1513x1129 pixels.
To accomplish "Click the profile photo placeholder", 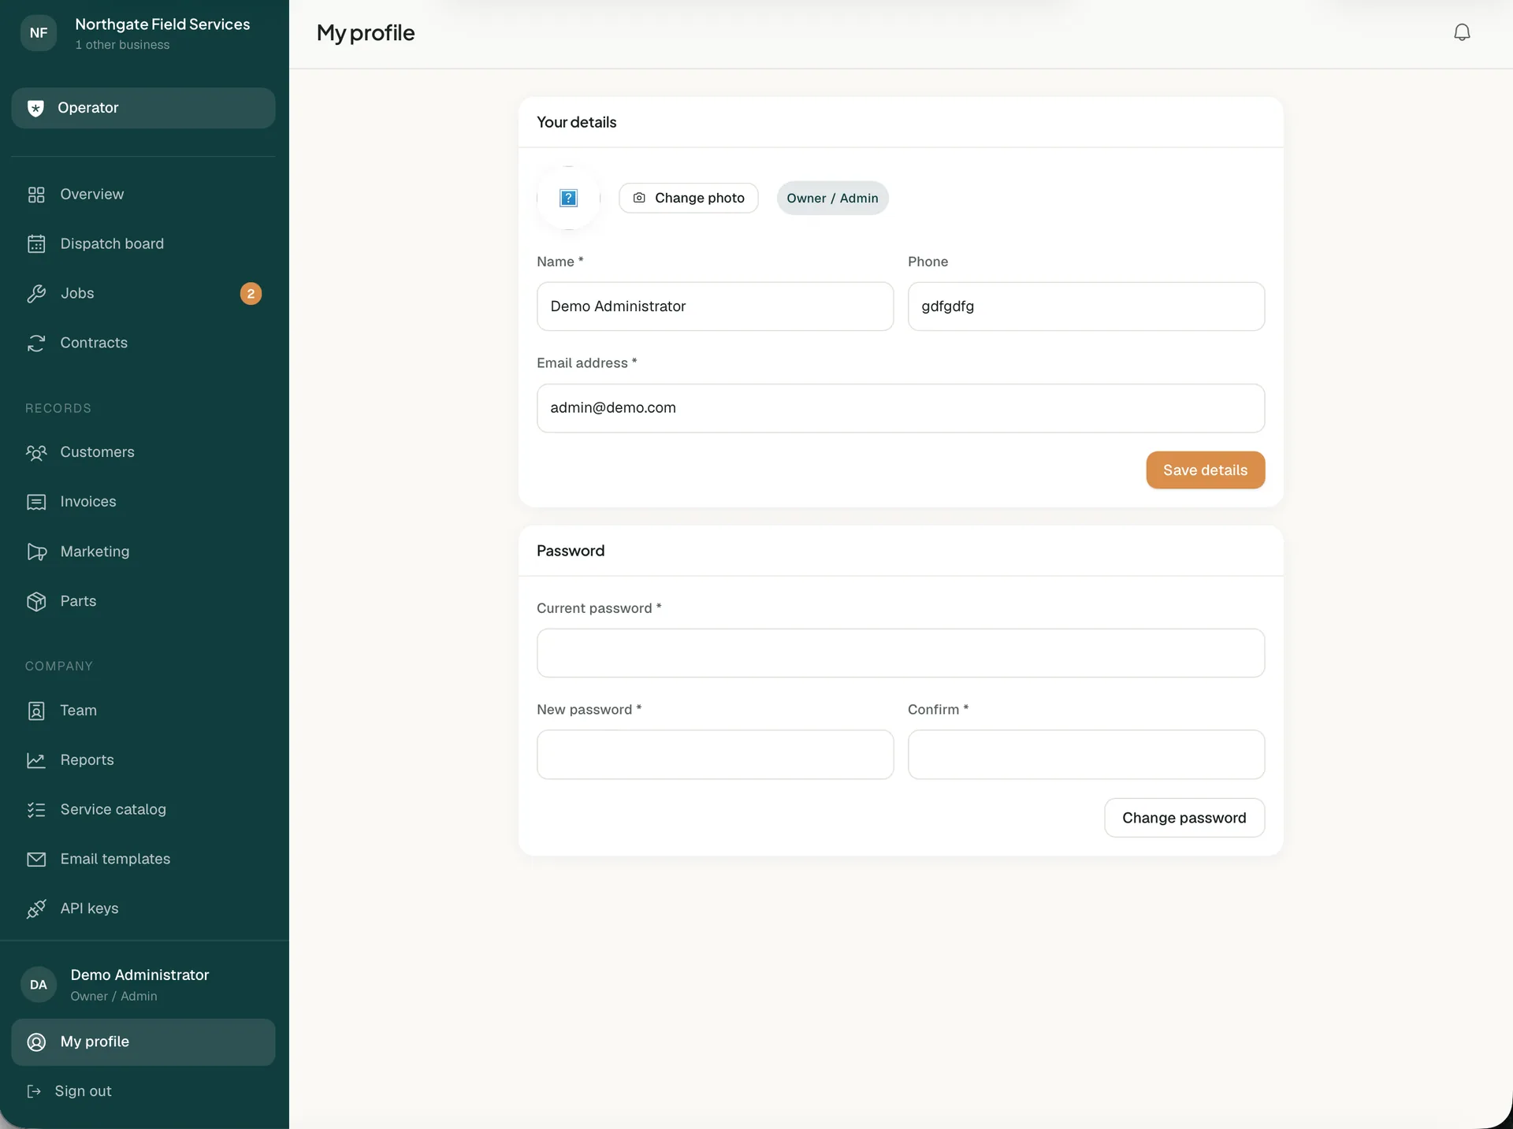I will coord(568,198).
